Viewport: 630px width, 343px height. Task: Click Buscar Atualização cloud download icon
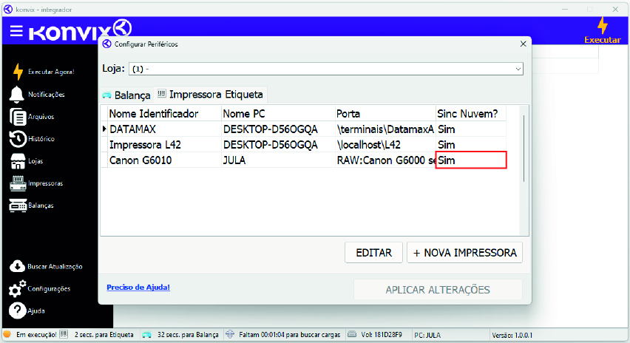(x=17, y=266)
